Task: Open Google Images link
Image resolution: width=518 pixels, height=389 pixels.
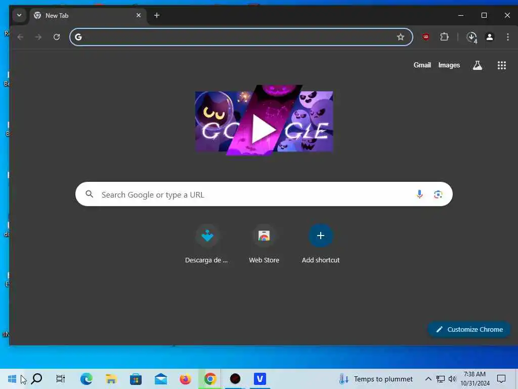Action: [449, 65]
